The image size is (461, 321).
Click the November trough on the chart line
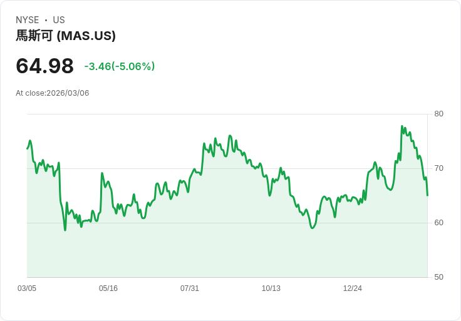pyautogui.click(x=312, y=228)
